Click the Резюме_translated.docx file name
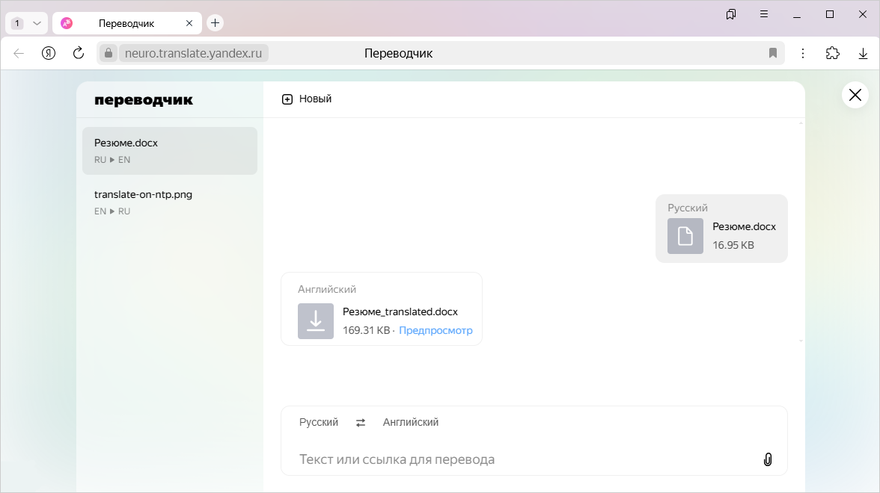 (x=400, y=312)
